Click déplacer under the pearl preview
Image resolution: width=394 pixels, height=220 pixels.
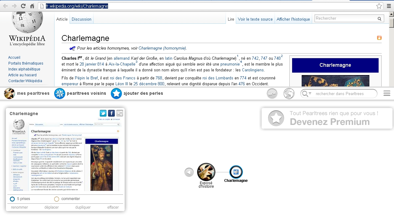[x=51, y=207]
